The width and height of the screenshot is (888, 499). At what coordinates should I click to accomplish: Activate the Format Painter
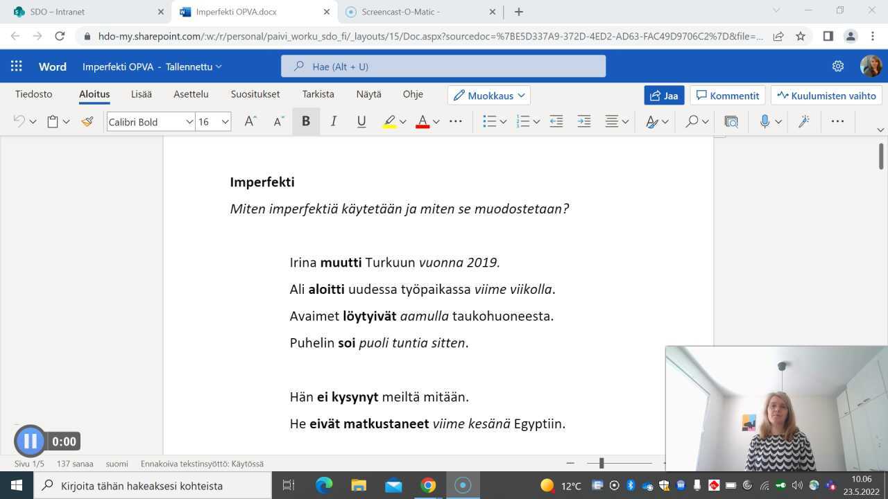tap(86, 121)
